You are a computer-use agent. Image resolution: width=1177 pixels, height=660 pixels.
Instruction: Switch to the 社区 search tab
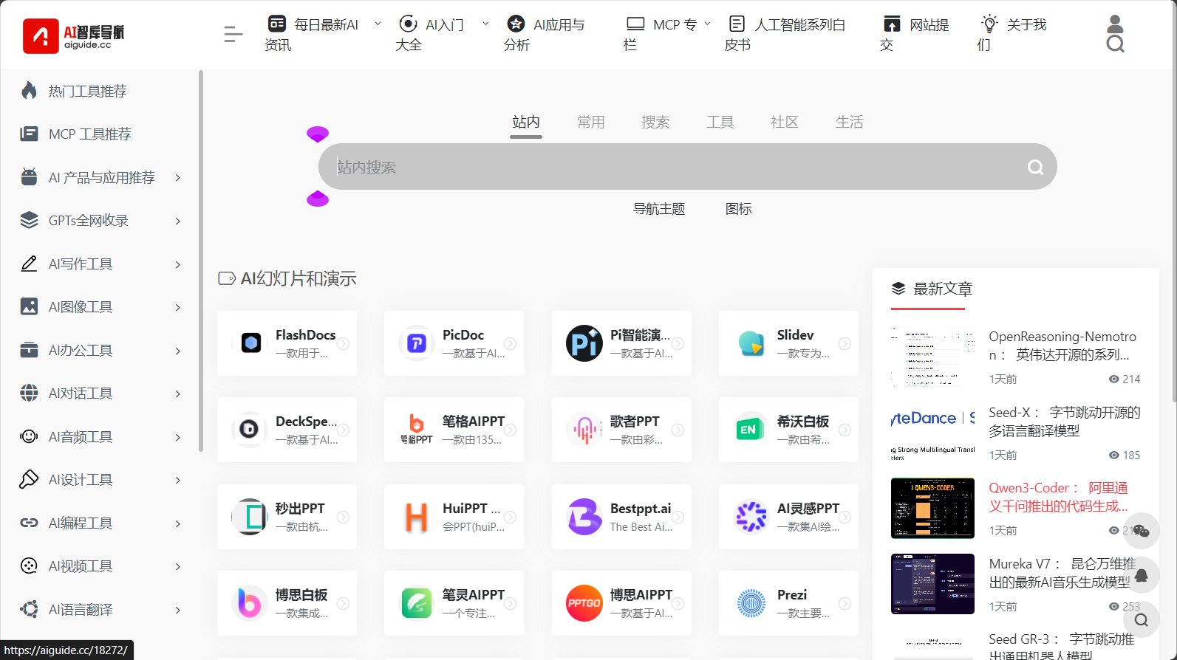tap(785, 123)
